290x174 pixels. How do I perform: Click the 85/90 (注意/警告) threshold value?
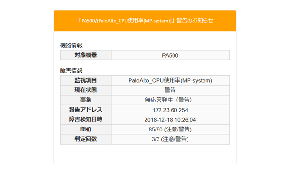pos(170,129)
